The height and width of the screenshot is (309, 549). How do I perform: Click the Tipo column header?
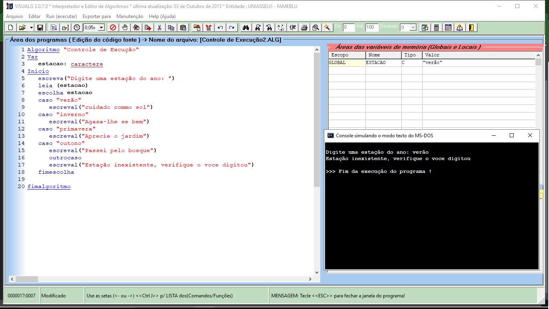(411, 55)
